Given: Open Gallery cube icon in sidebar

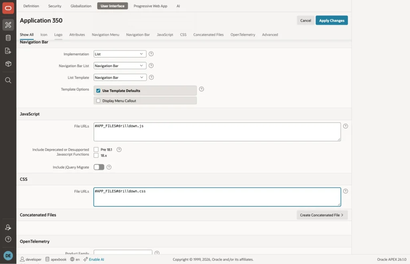Looking at the screenshot, I should coord(8,64).
